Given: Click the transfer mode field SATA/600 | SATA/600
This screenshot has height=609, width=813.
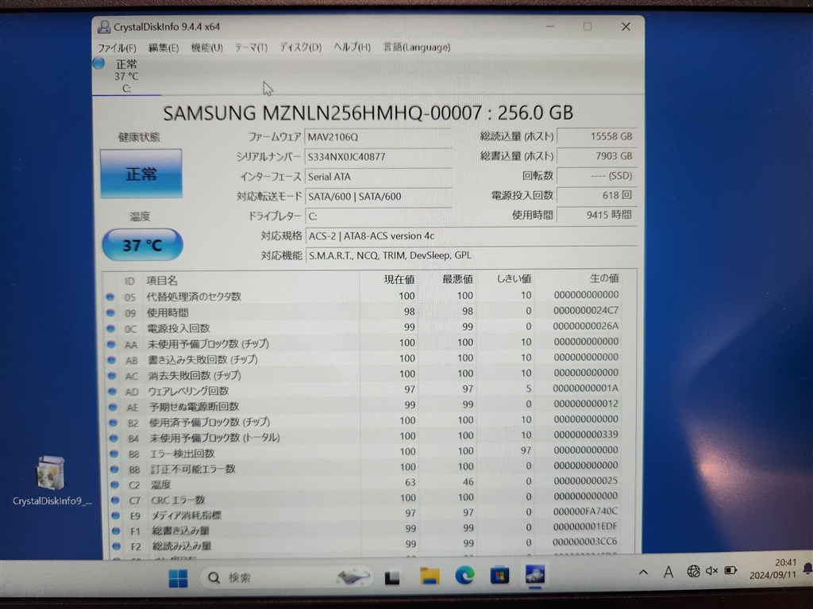Looking at the screenshot, I should [378, 197].
